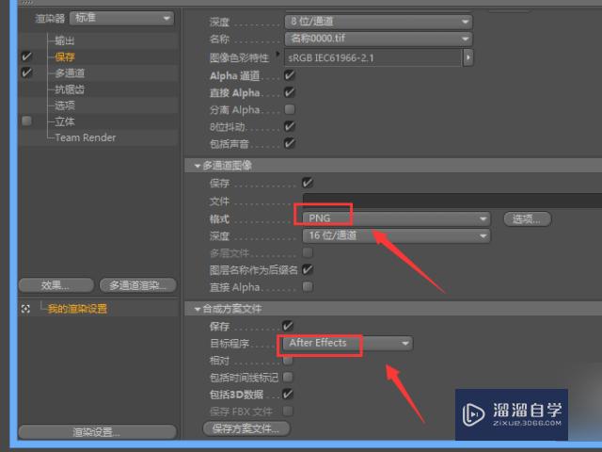Click the 文件 path input field
The width and height of the screenshot is (602, 452).
[x=451, y=201]
